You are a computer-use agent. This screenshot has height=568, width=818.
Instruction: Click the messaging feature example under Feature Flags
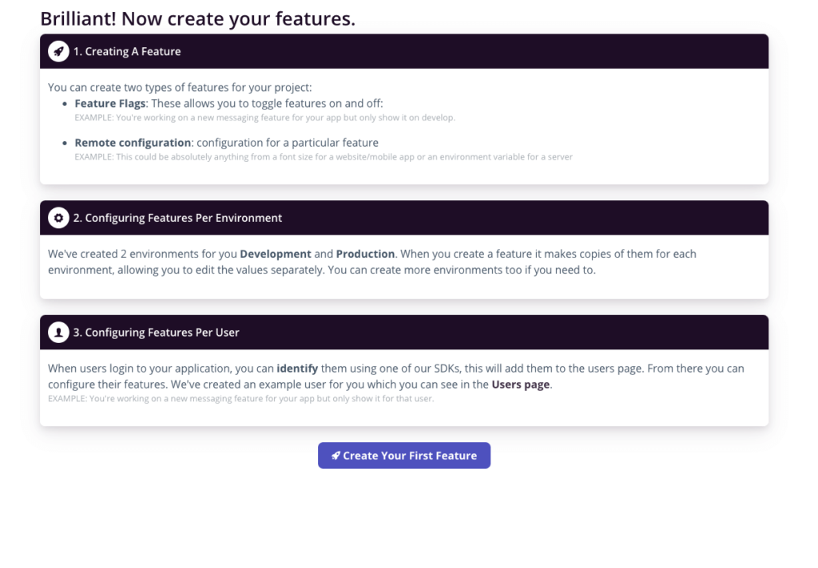coord(265,118)
